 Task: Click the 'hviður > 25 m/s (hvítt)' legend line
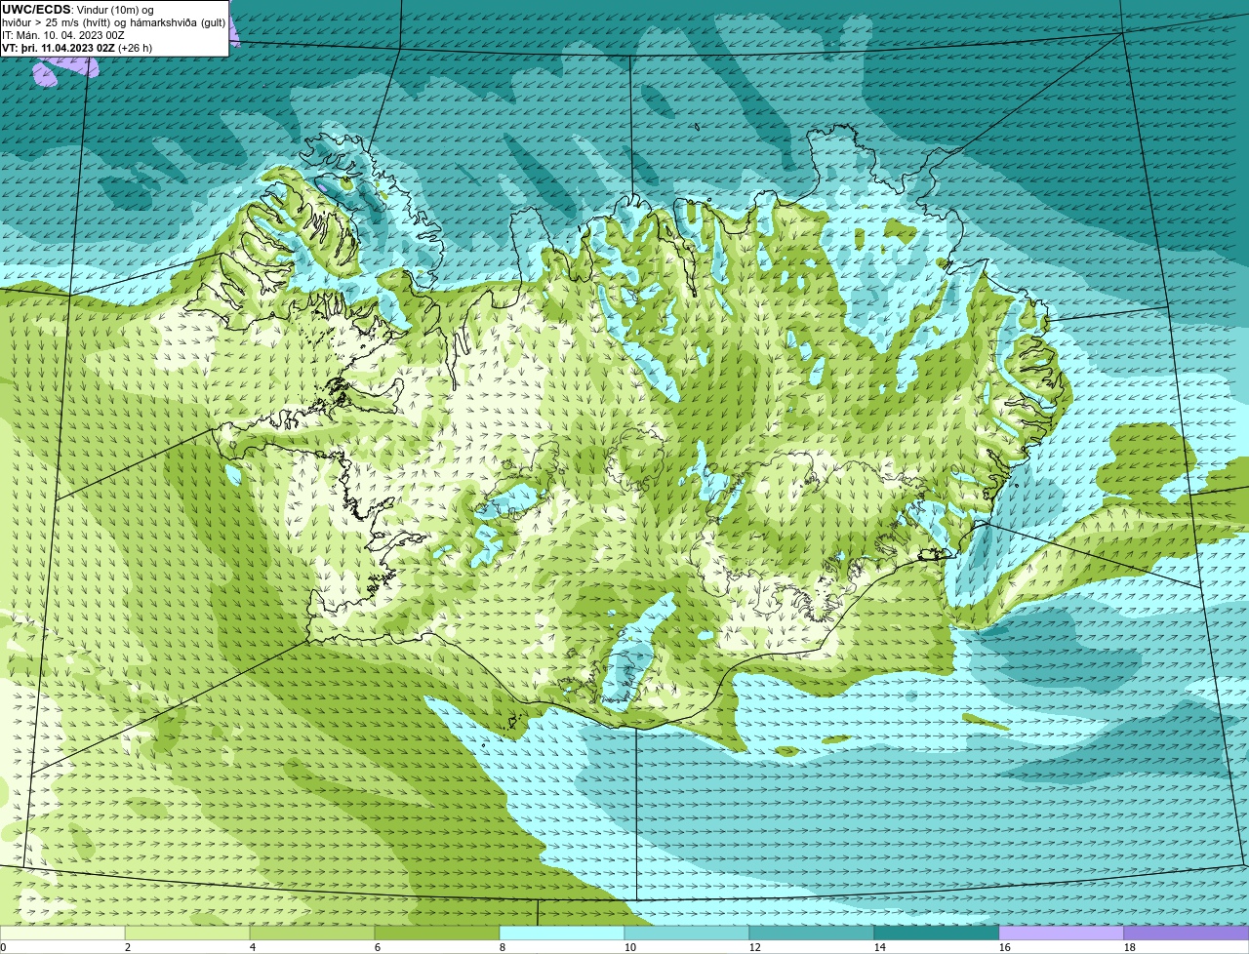114,22
